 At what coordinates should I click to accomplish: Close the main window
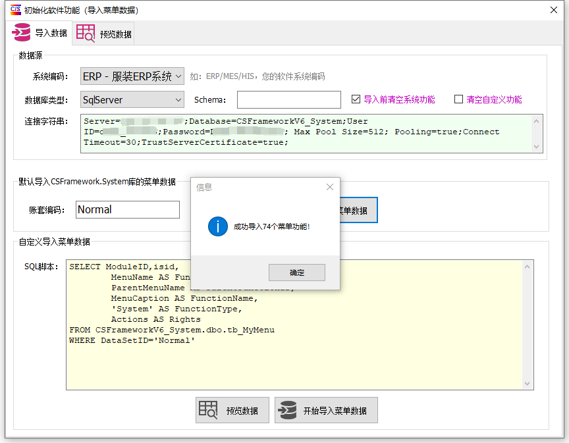[x=554, y=10]
